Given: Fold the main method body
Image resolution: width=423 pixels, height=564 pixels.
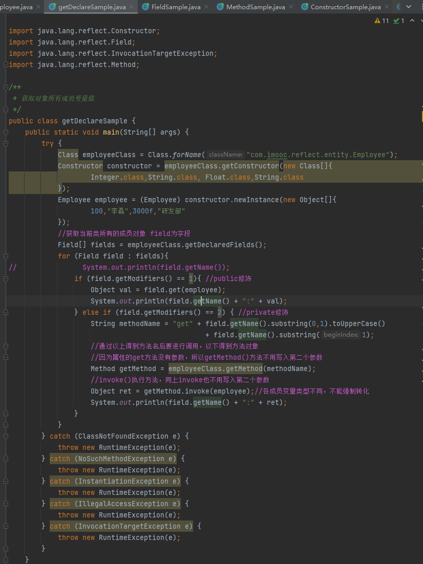Looking at the screenshot, I should pyautogui.click(x=6, y=132).
